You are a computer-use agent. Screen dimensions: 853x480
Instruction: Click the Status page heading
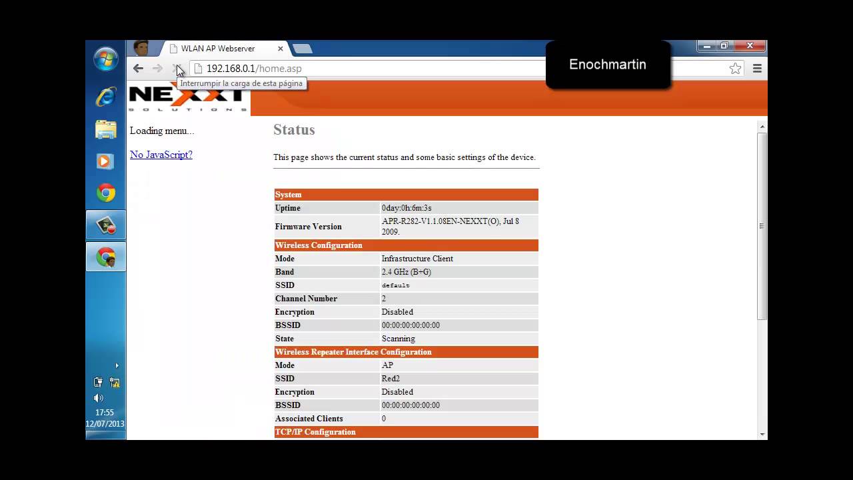click(x=294, y=130)
